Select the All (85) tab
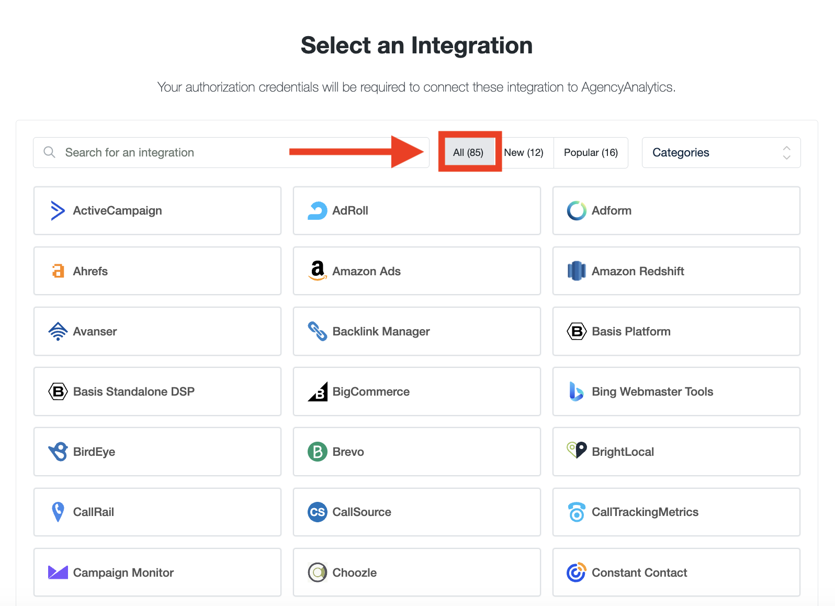This screenshot has height=606, width=835. pyautogui.click(x=468, y=152)
